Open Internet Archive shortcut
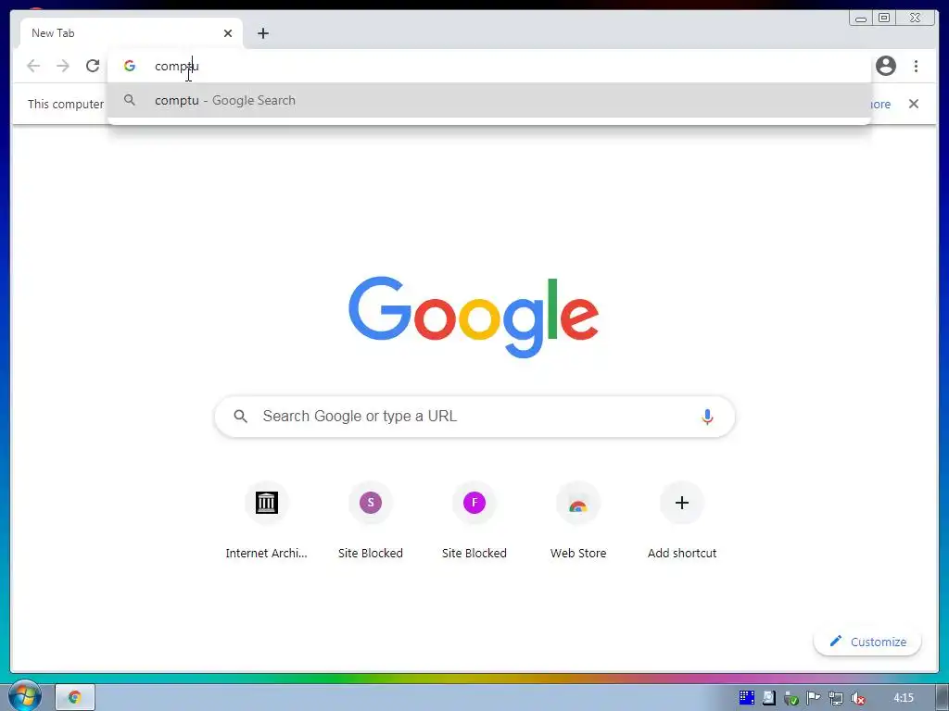The width and height of the screenshot is (949, 711). pyautogui.click(x=266, y=503)
